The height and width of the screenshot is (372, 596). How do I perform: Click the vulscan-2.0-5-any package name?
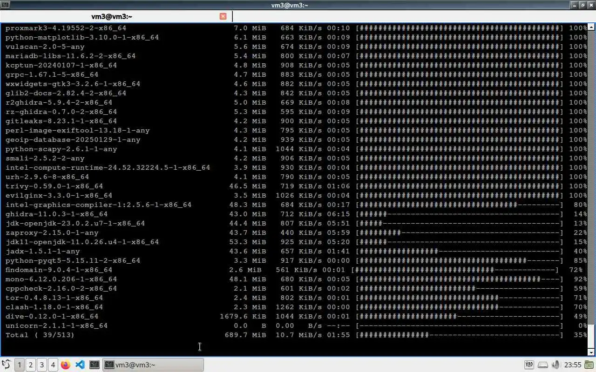(x=45, y=46)
